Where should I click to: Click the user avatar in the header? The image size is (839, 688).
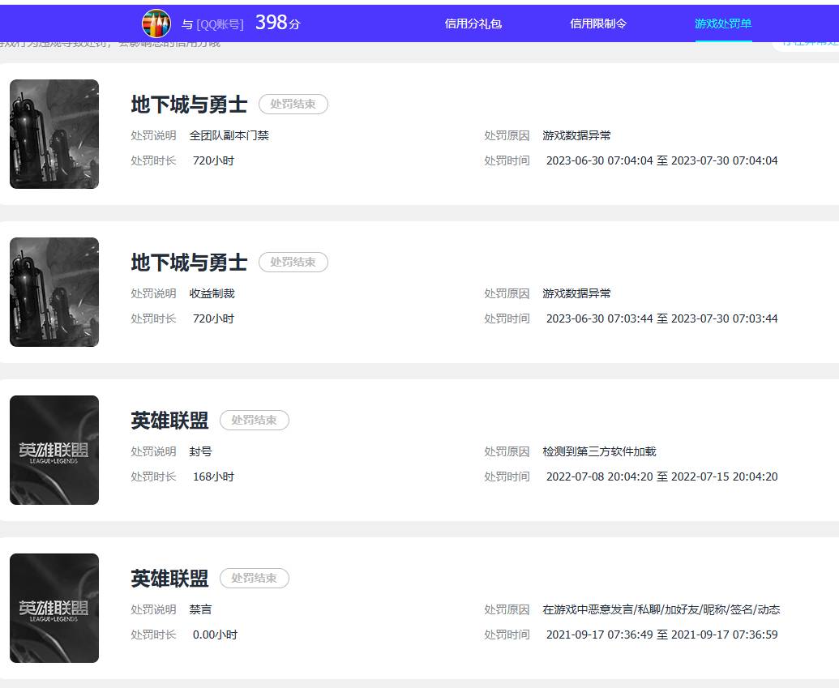(x=156, y=24)
